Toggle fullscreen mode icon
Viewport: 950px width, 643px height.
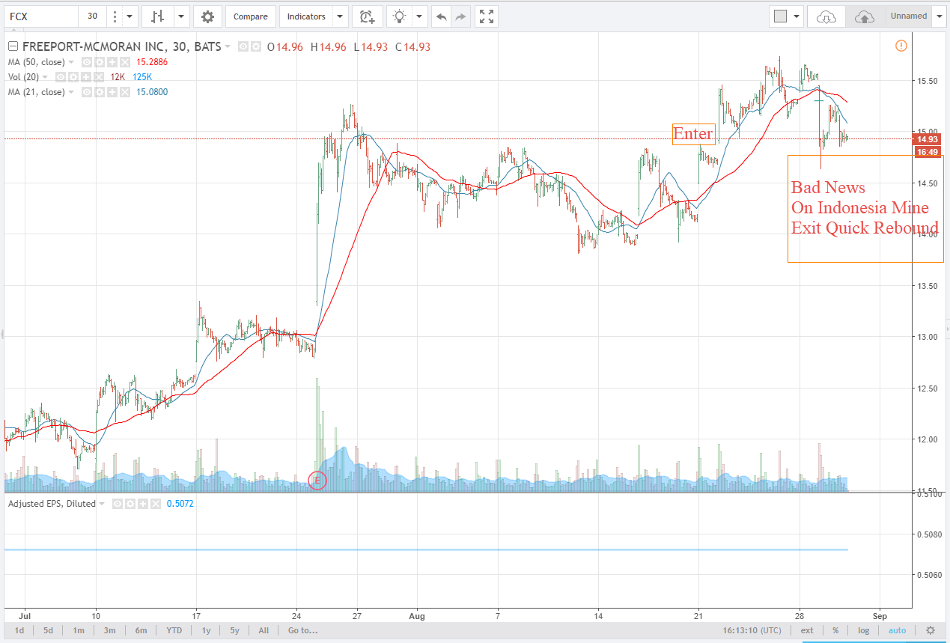[x=486, y=16]
